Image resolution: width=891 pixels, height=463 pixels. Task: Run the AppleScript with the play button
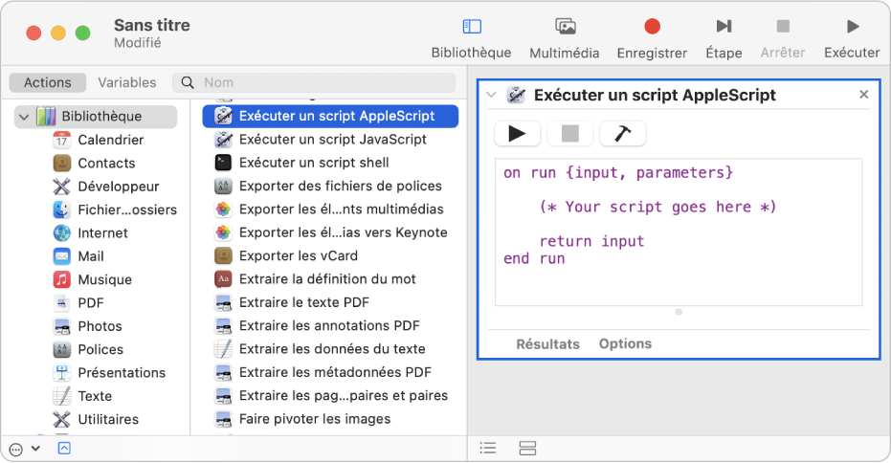517,134
